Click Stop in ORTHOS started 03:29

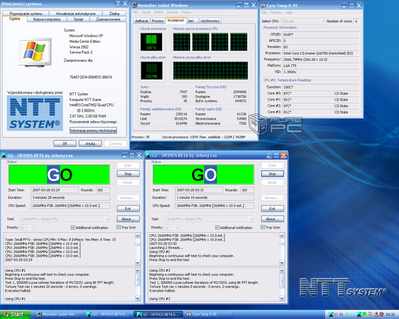(128, 174)
